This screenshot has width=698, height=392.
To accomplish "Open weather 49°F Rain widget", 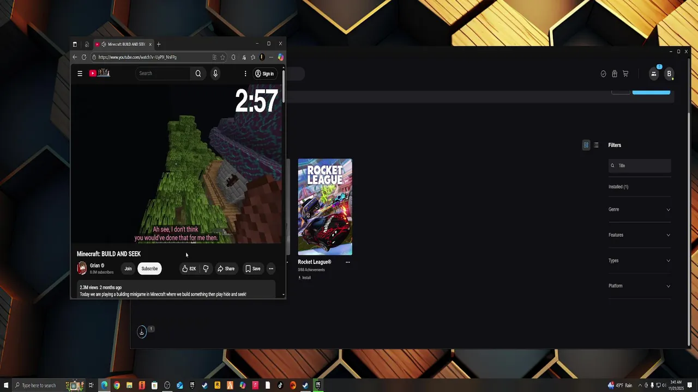I will point(620,385).
